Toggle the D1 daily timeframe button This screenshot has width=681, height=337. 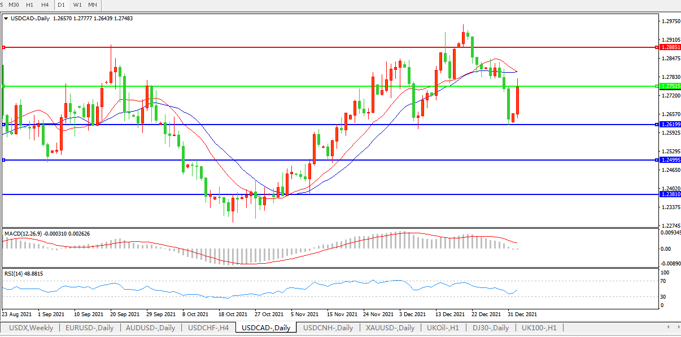coord(62,5)
